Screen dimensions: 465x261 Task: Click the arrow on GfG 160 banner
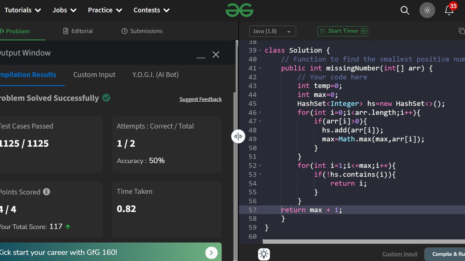[211, 253]
